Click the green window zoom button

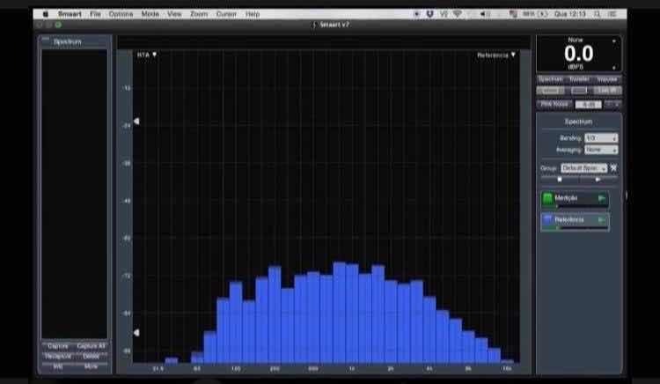click(x=58, y=25)
